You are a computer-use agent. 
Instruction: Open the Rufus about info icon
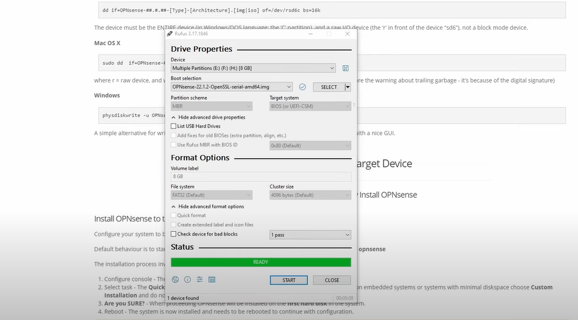[187, 279]
